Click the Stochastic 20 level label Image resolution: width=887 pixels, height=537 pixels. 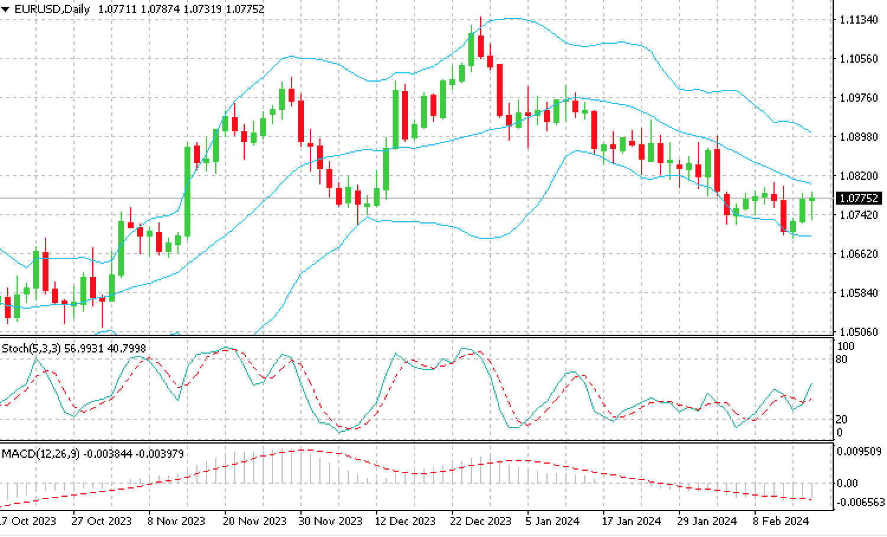pos(842,419)
